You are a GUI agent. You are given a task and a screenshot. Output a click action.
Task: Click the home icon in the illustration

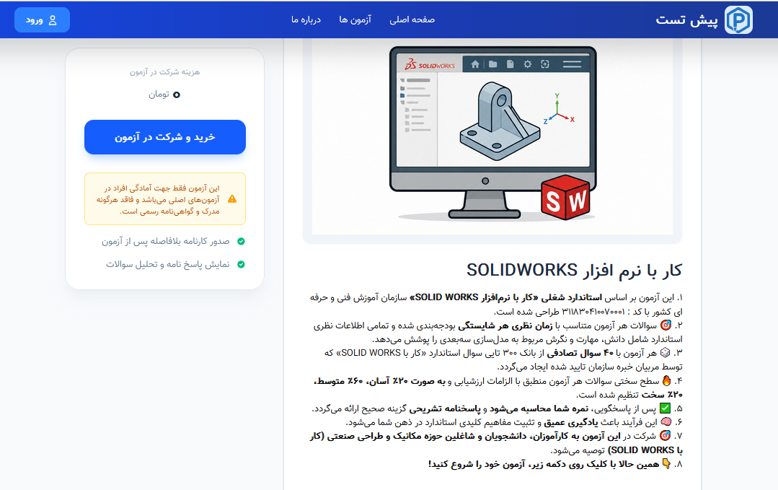click(x=475, y=64)
